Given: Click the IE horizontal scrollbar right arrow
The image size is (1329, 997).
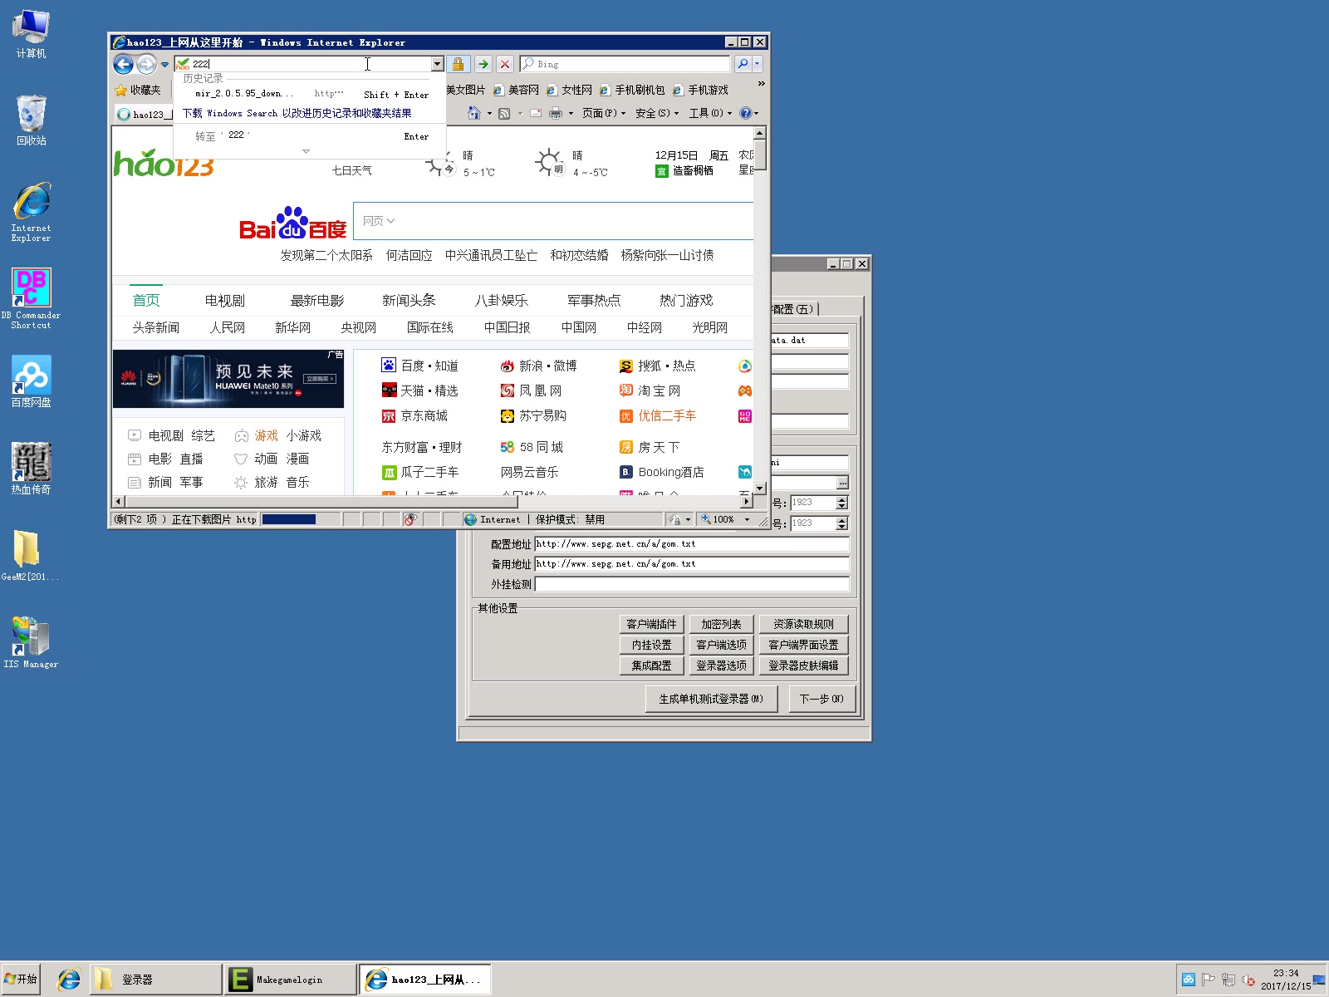Looking at the screenshot, I should point(746,501).
